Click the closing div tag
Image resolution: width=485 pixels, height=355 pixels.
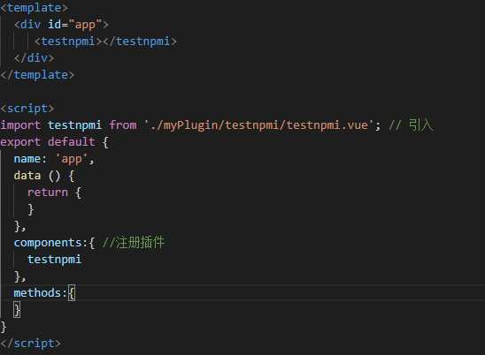click(34, 58)
